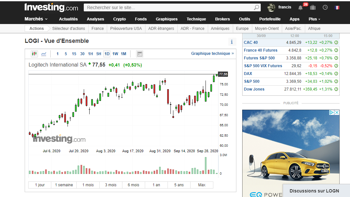Set chart interval to 1M
Viewport: 350px width, 197px height.
tap(123, 54)
